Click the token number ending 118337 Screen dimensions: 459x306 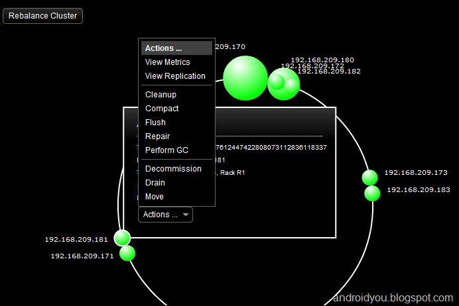coord(271,147)
